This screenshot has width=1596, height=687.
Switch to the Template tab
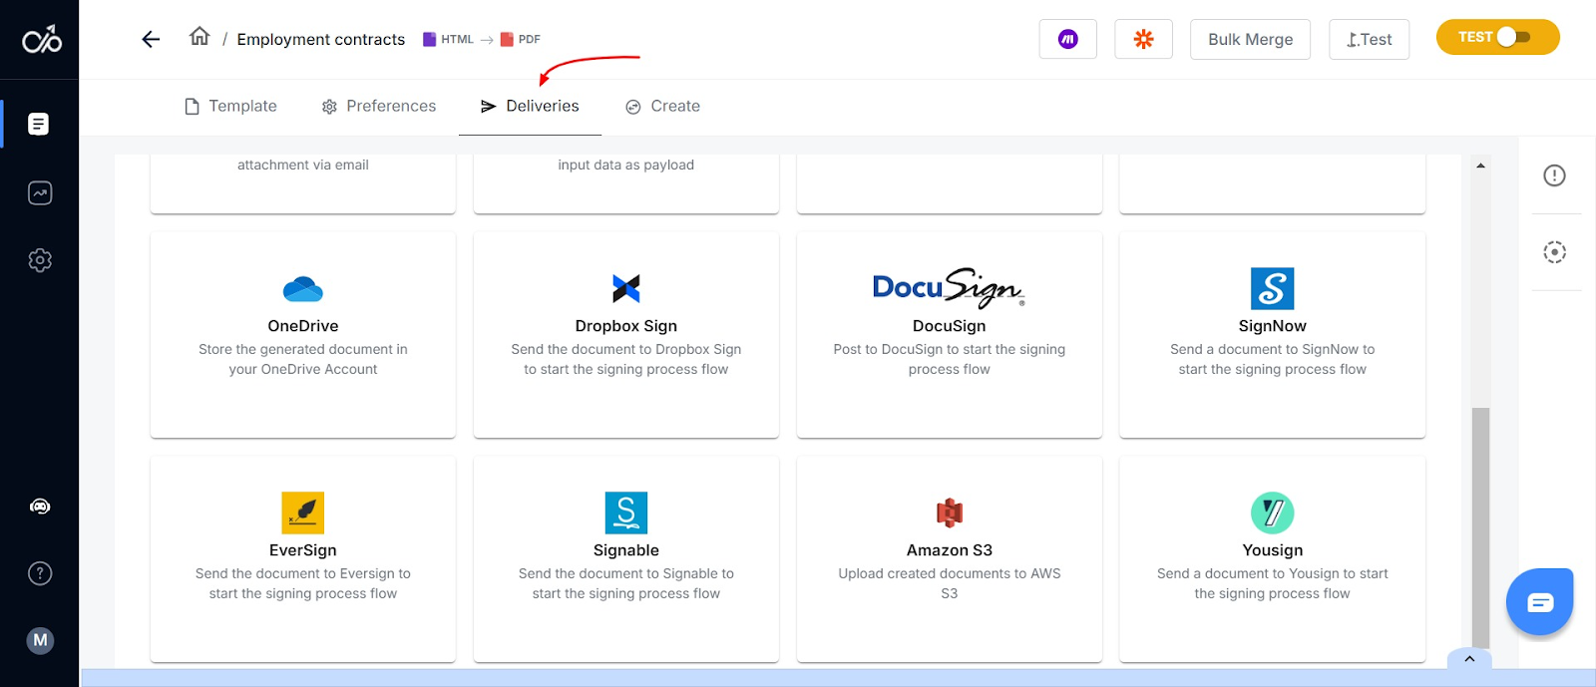[231, 107]
